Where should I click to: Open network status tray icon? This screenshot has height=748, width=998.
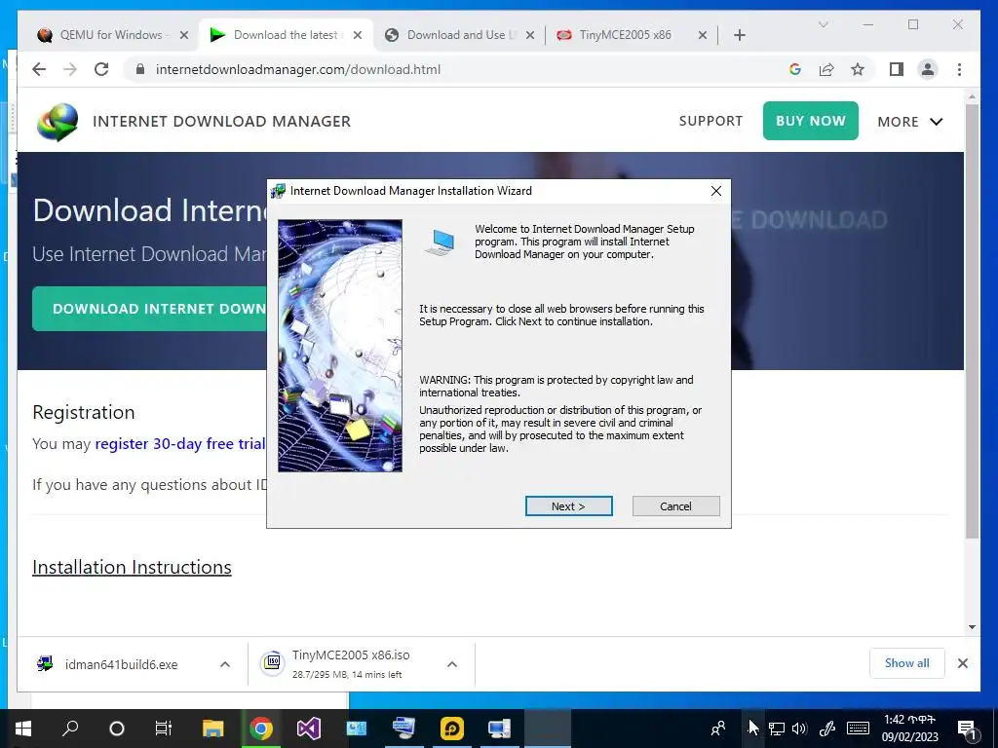coord(777,729)
